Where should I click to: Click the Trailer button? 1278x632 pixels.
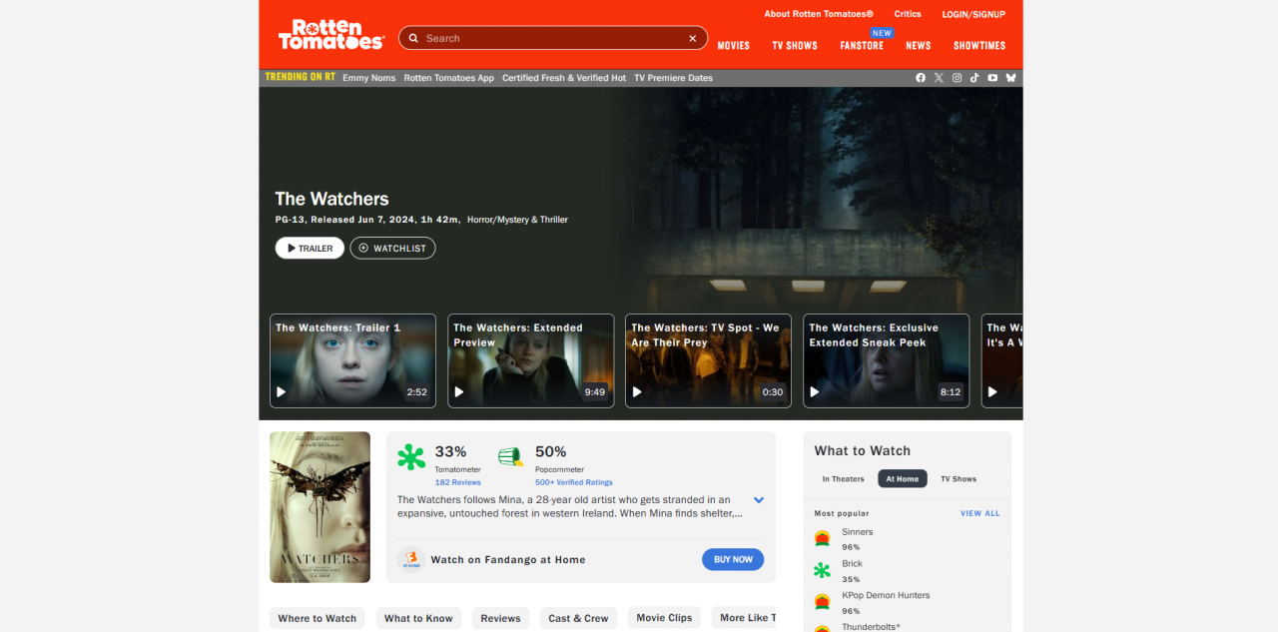[x=310, y=248]
